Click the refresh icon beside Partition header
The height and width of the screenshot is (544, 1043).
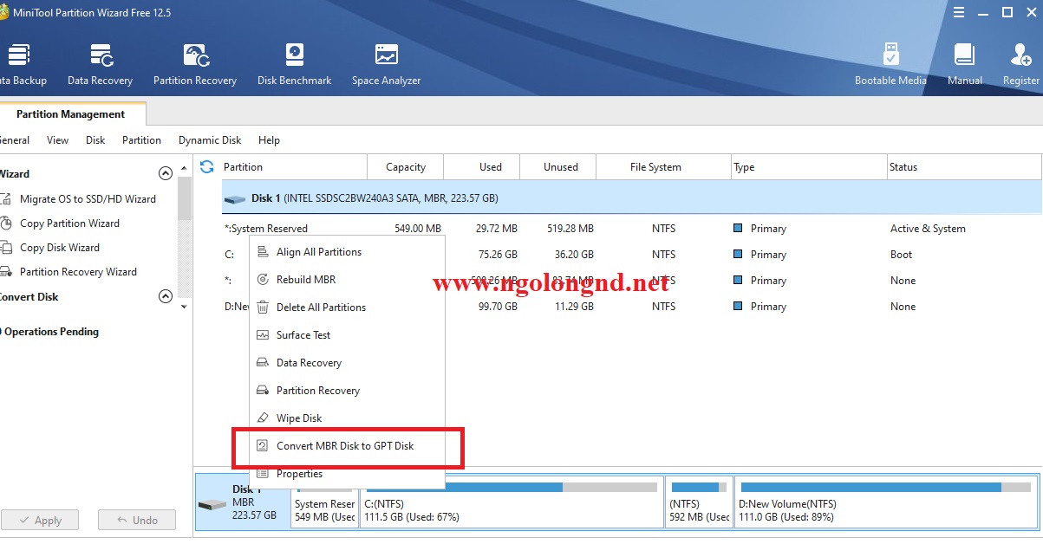(206, 166)
